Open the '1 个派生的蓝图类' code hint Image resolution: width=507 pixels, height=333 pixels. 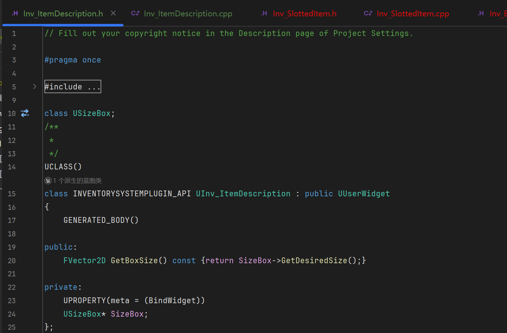tap(77, 181)
